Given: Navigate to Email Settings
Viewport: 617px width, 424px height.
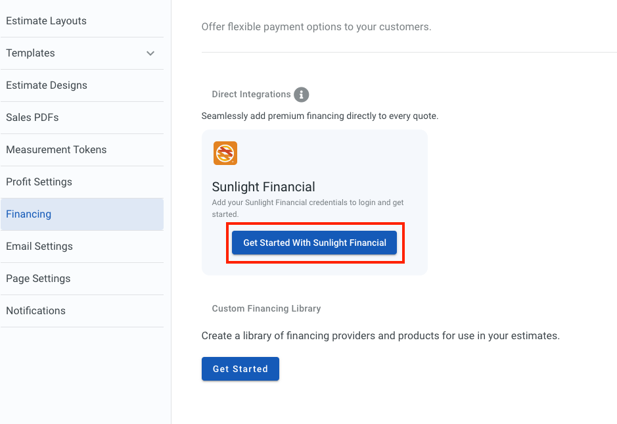Looking at the screenshot, I should pos(39,246).
